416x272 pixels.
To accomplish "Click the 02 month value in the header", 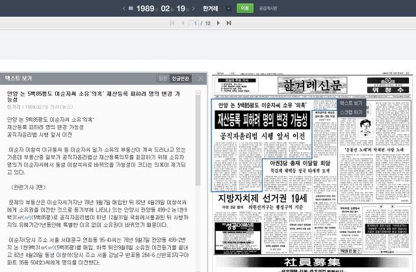I will pos(165,8).
